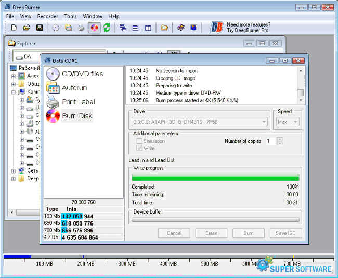The image size is (338, 278).
Task: Open the File menu
Action: (10, 16)
